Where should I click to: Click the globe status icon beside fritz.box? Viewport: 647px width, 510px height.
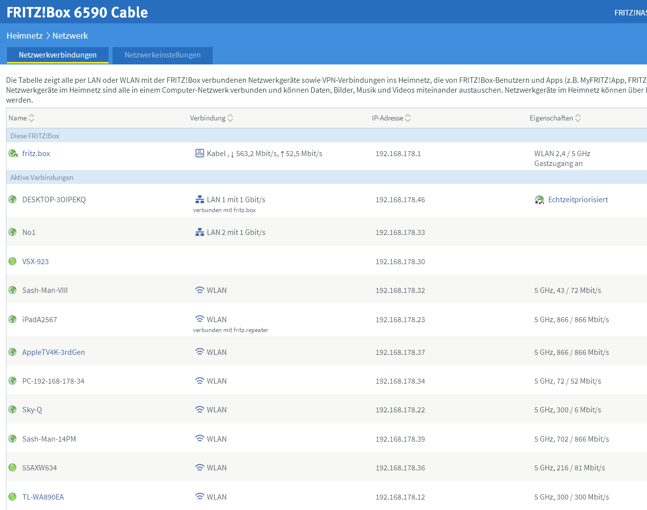[13, 154]
